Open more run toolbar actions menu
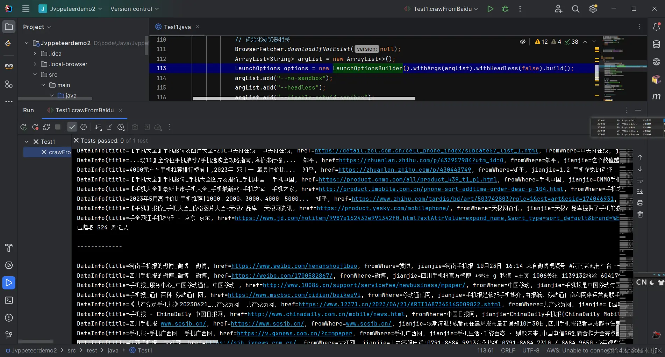 point(169,127)
